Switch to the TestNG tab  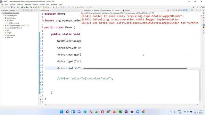[x=126, y=11]
